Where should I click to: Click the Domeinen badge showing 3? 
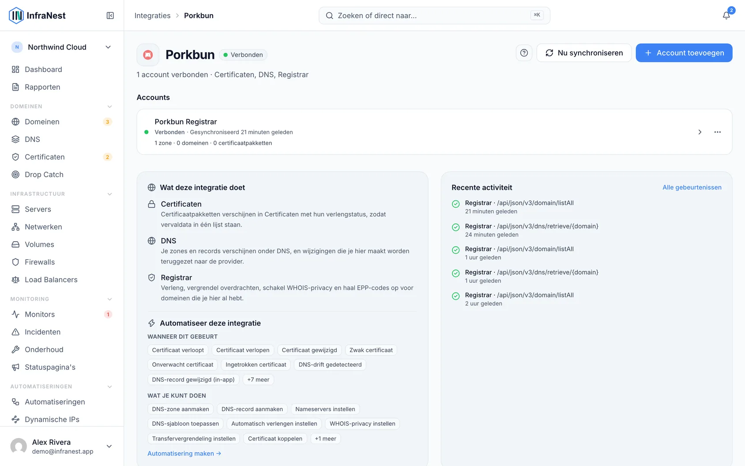107,122
